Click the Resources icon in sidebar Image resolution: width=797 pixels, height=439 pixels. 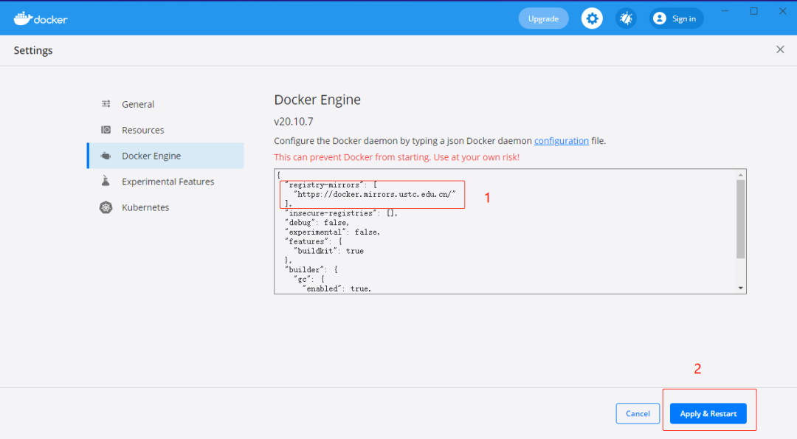coord(106,130)
